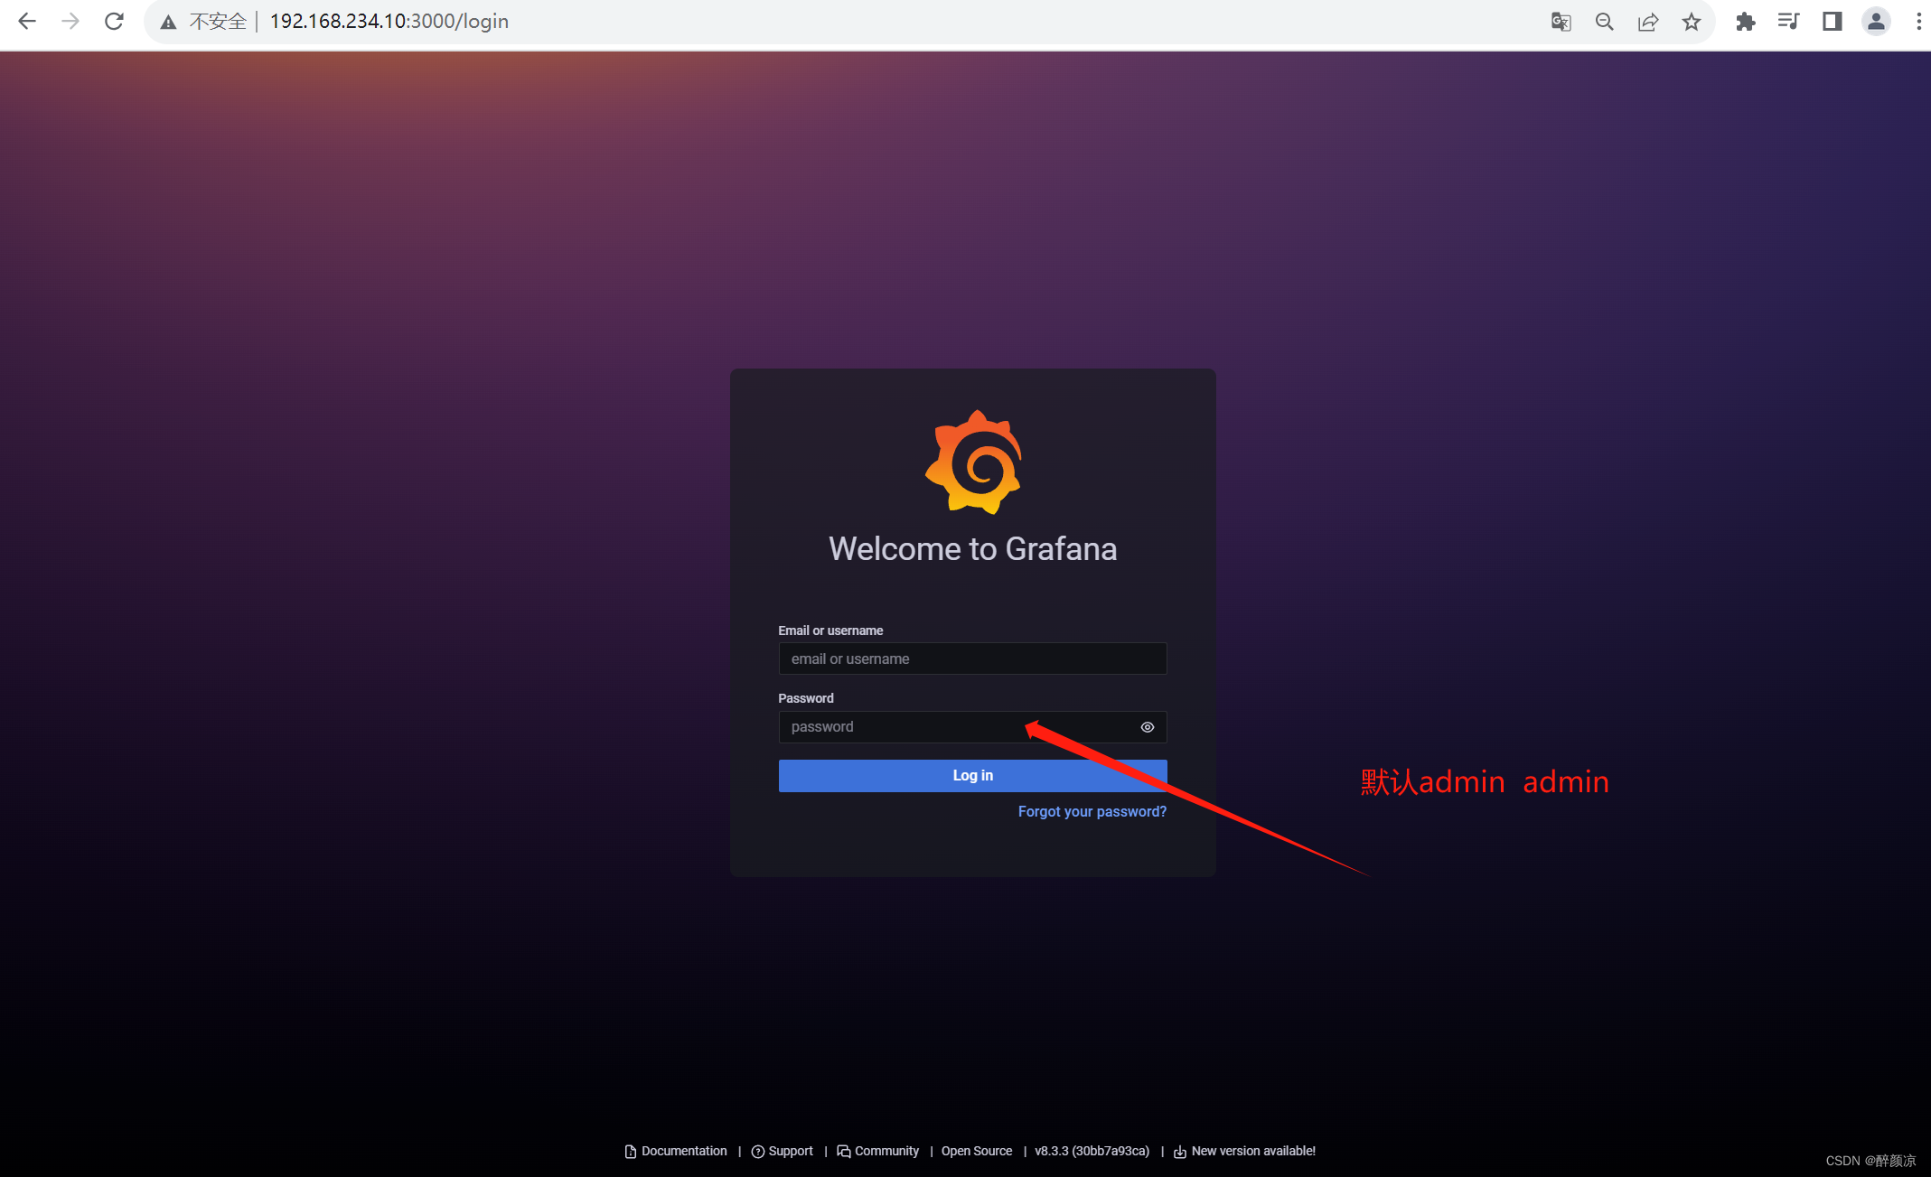Focus the email or username field
Image resolution: width=1931 pixels, height=1177 pixels.
tap(972, 659)
